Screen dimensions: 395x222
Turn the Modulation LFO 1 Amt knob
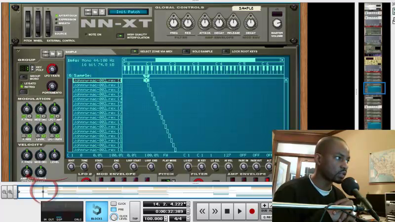pos(54,109)
